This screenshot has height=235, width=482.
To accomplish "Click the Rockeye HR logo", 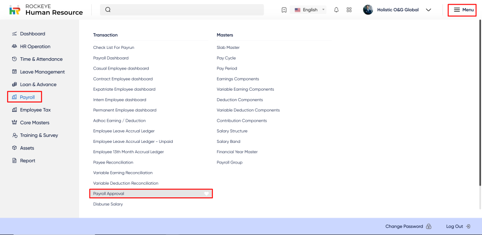I will click(x=15, y=10).
